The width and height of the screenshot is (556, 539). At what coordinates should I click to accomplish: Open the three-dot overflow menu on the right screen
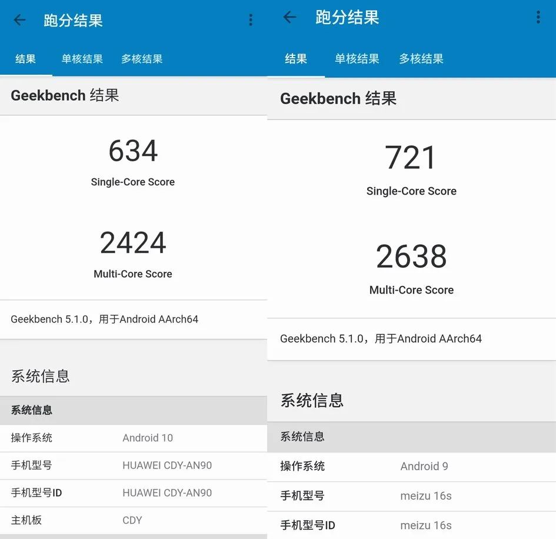point(538,17)
